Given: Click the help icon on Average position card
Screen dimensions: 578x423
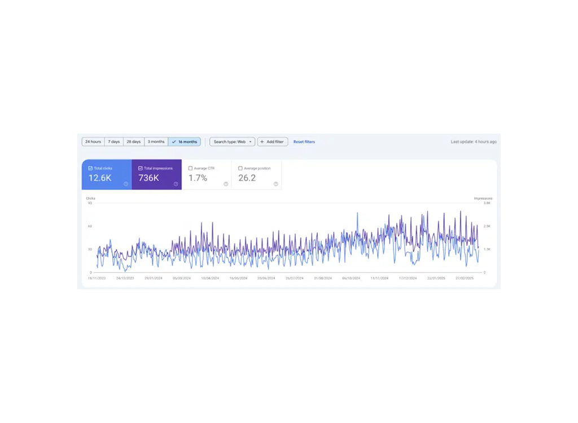Looking at the screenshot, I should click(x=275, y=184).
